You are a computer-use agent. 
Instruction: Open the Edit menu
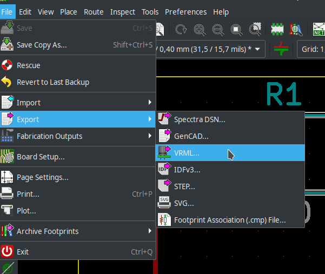pyautogui.click(x=25, y=12)
